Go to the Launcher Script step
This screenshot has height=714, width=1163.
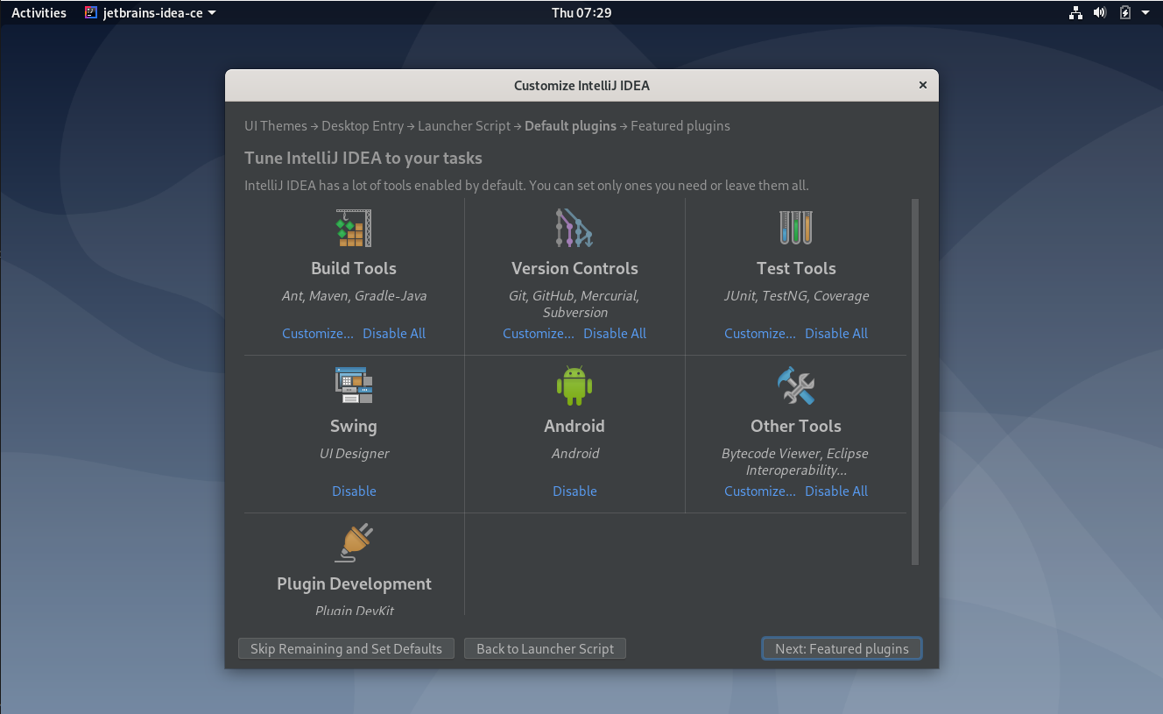(464, 125)
